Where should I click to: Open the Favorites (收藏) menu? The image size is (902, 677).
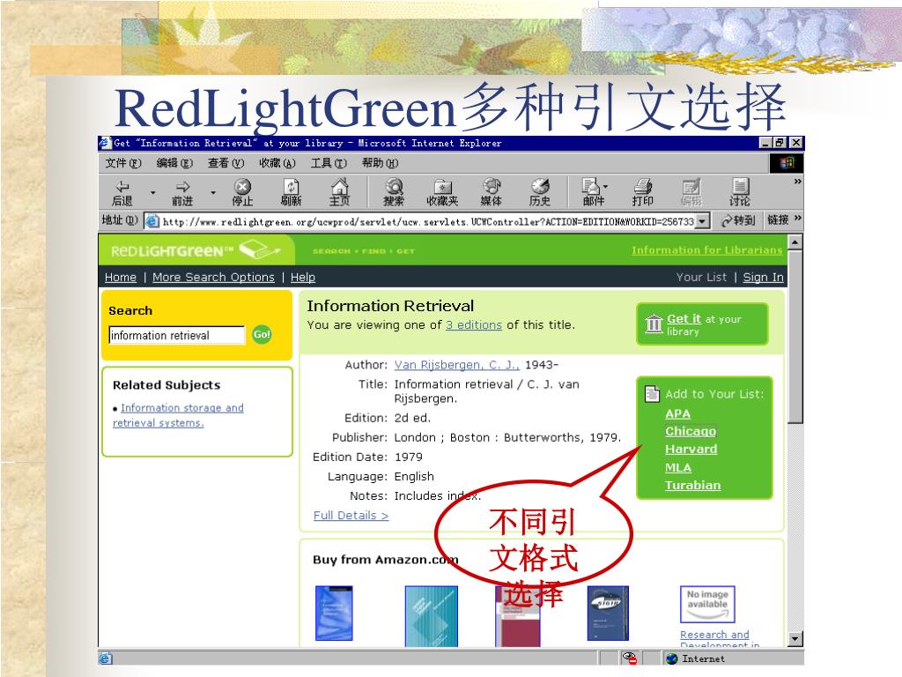[277, 163]
